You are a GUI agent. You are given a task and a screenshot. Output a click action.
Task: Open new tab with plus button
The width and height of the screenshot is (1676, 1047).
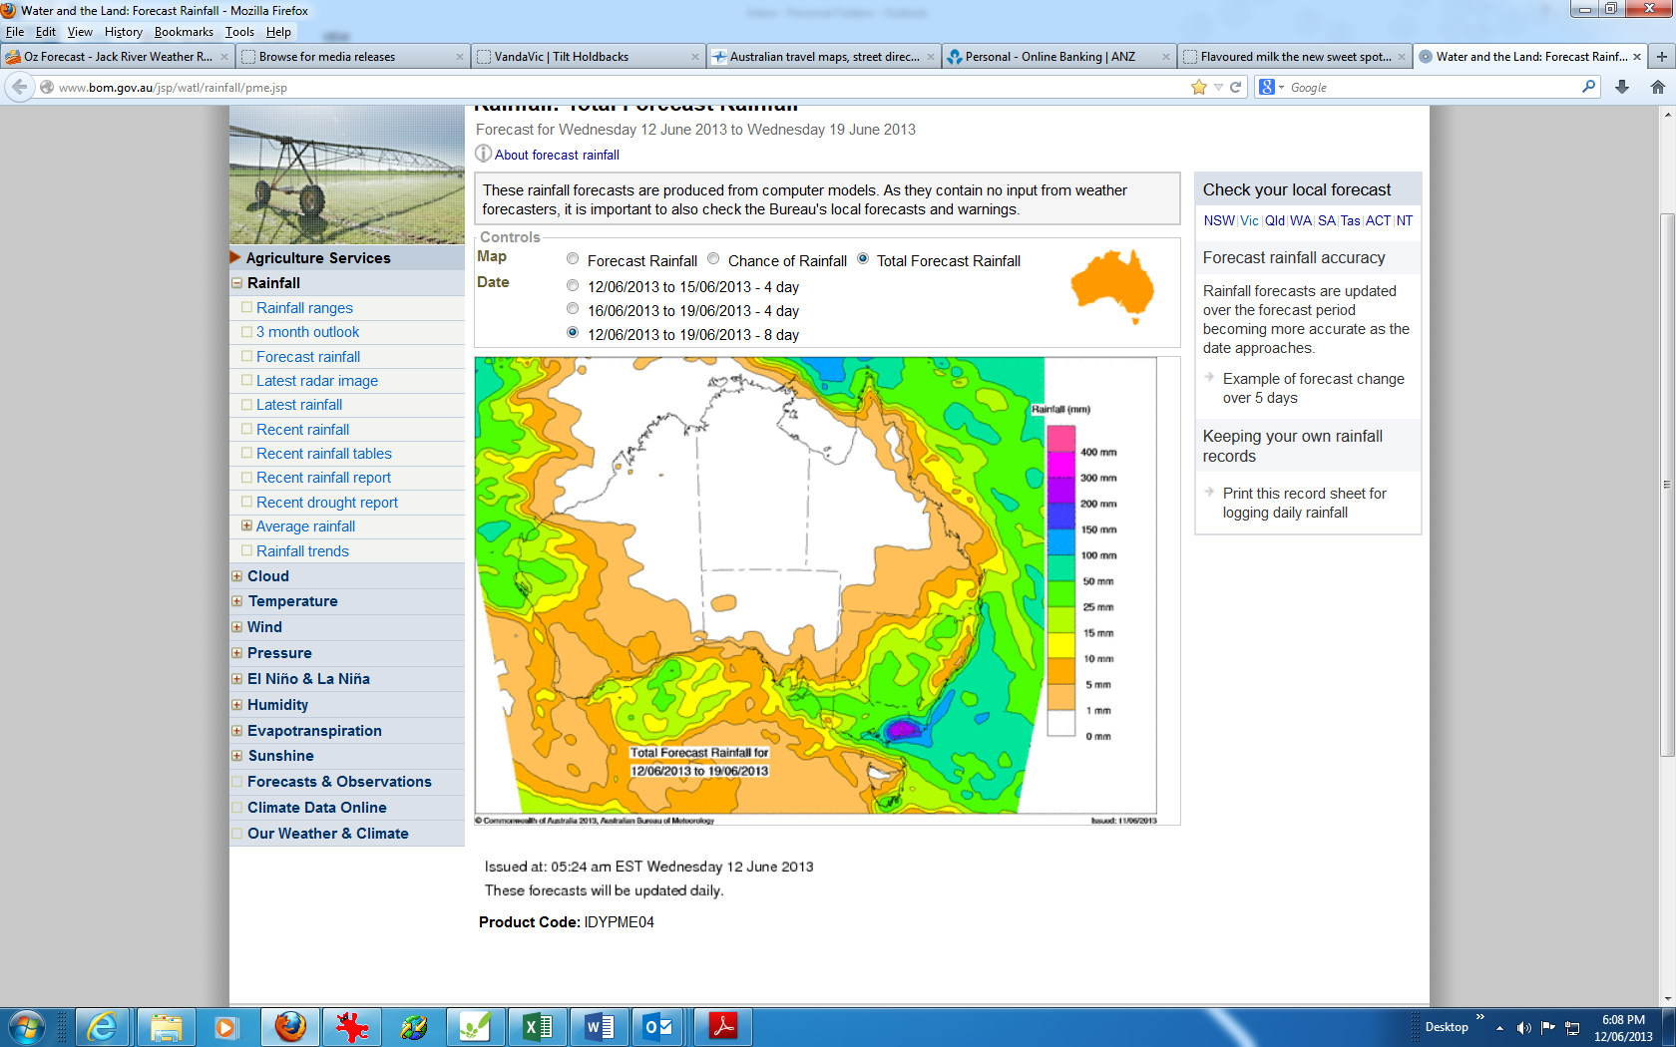tap(1662, 57)
